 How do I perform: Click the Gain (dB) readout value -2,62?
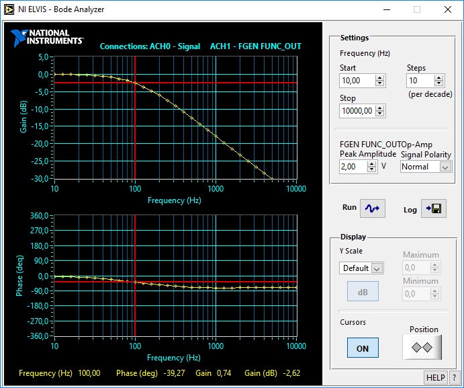[x=291, y=373]
